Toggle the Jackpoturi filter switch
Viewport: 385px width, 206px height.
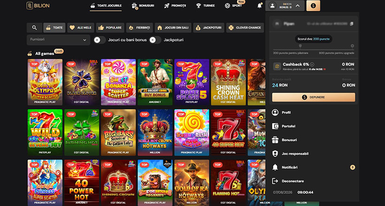(155, 40)
